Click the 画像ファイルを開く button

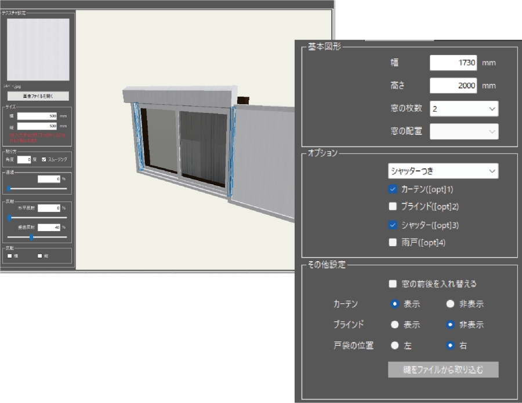pyautogui.click(x=38, y=96)
